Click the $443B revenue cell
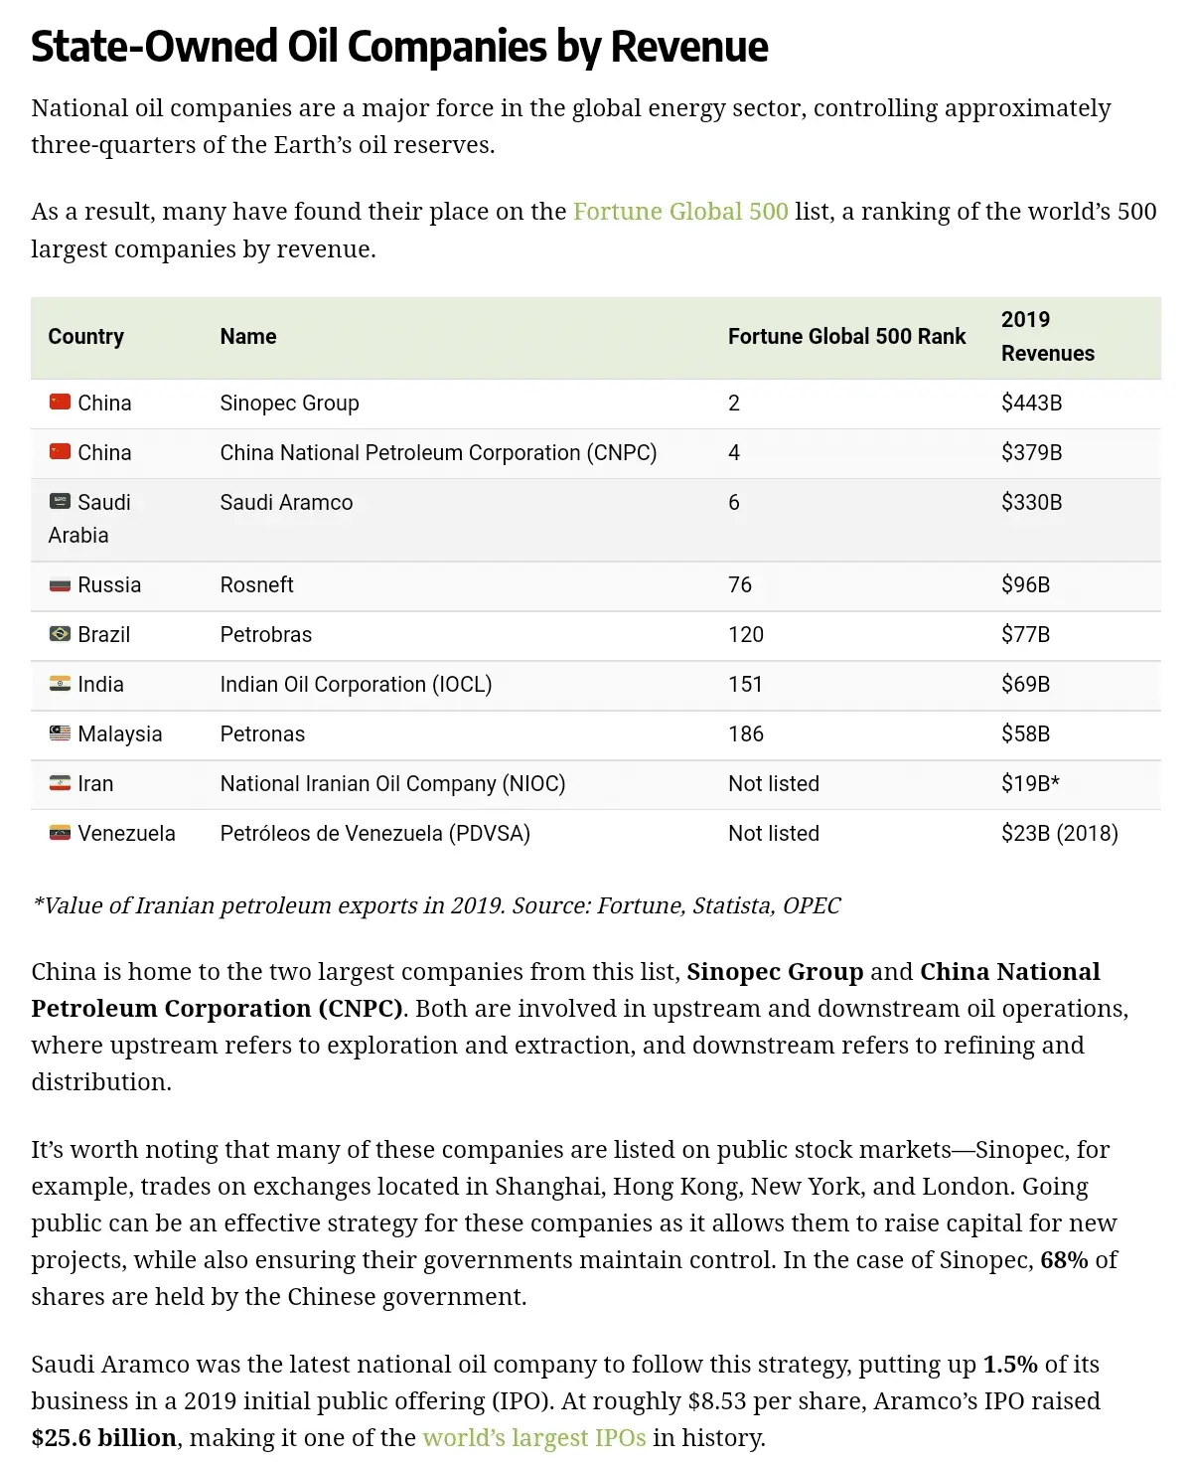 pyautogui.click(x=1031, y=404)
